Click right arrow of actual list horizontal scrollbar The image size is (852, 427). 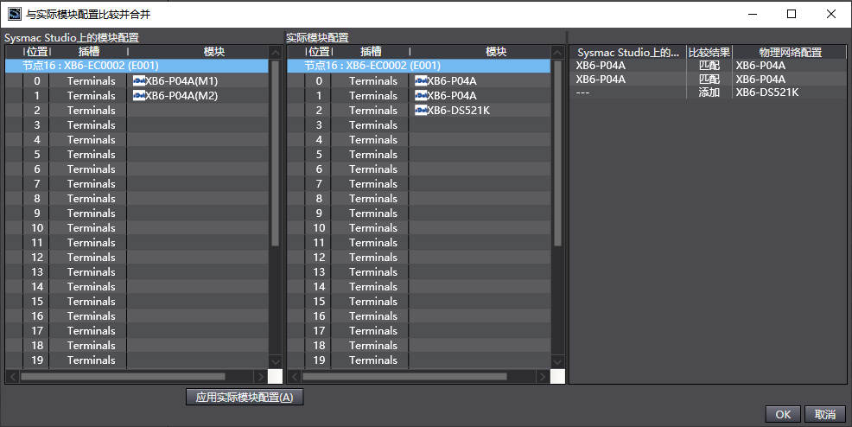543,377
